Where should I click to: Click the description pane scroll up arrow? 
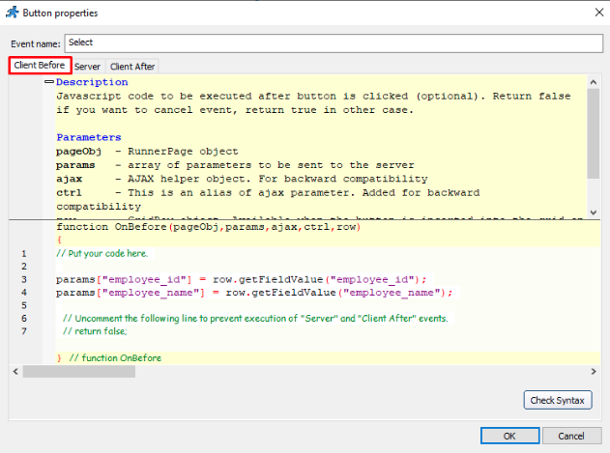tap(593, 83)
